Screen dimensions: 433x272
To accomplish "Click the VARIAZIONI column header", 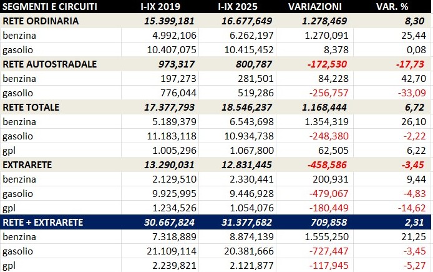I will point(316,7).
